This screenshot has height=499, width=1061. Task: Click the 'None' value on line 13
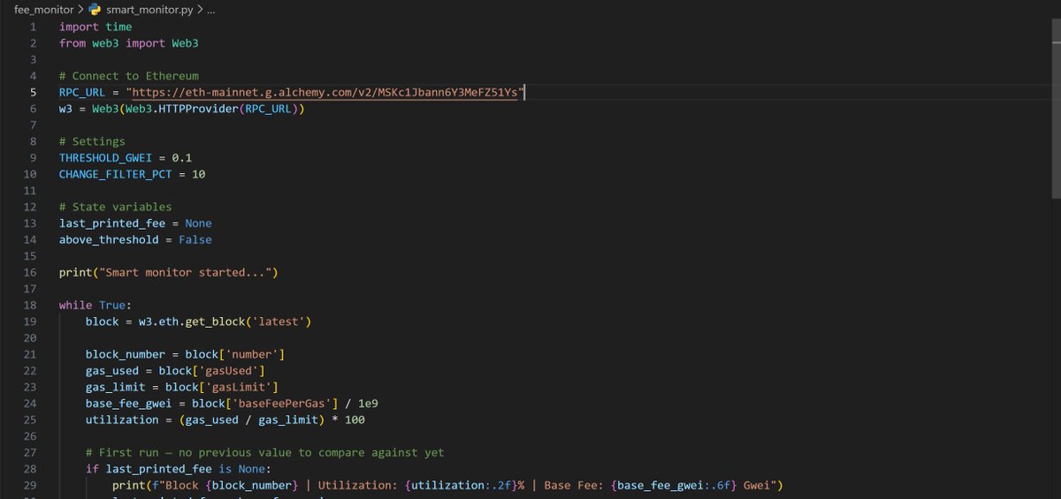(x=198, y=223)
